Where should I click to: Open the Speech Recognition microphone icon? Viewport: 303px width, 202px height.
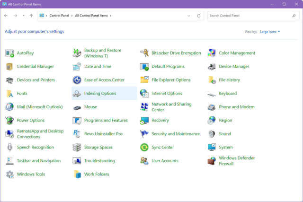click(x=9, y=147)
